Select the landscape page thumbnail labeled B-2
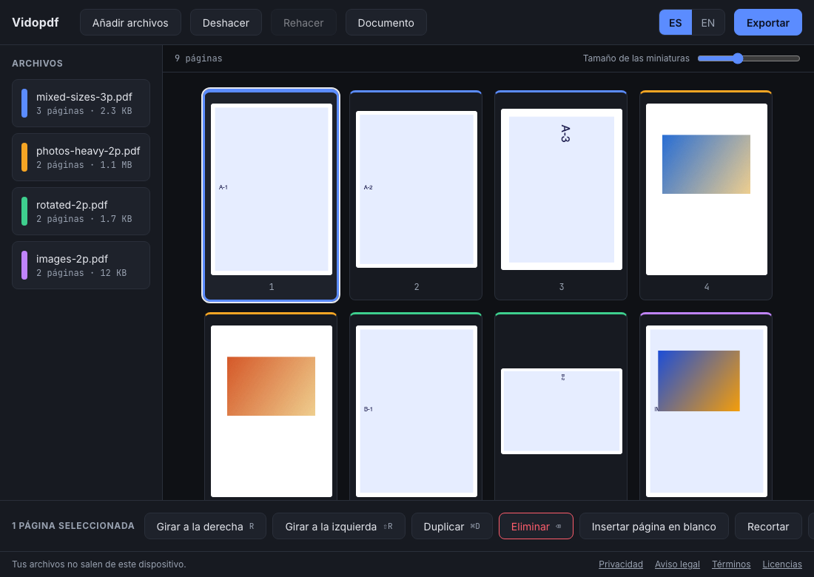 coord(561,406)
